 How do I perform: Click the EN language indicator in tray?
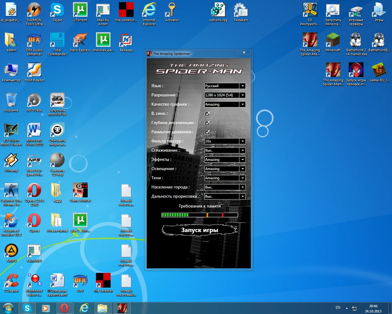pyautogui.click(x=338, y=308)
